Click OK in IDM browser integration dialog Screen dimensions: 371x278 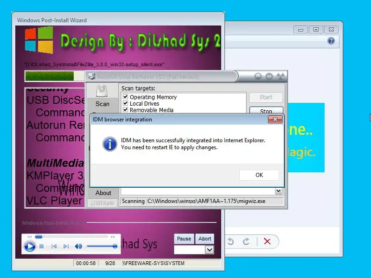(259, 175)
